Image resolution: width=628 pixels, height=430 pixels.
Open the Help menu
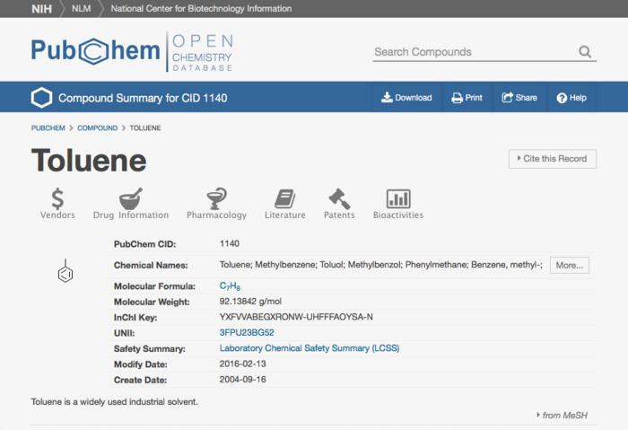571,98
